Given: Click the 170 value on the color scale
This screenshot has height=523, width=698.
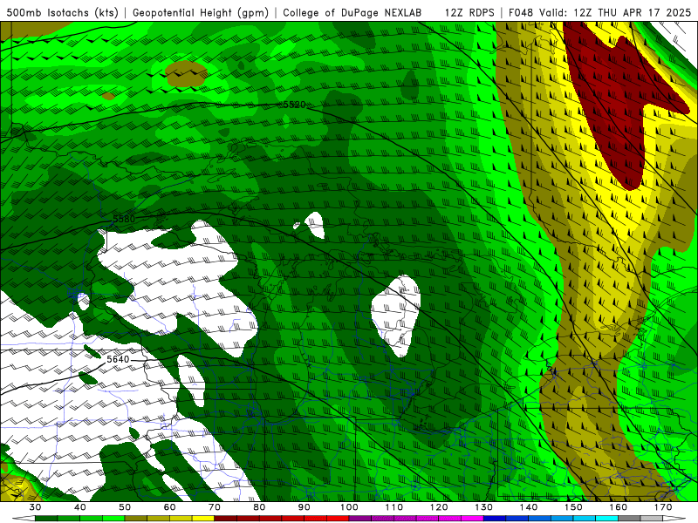Looking at the screenshot, I should coord(663,507).
